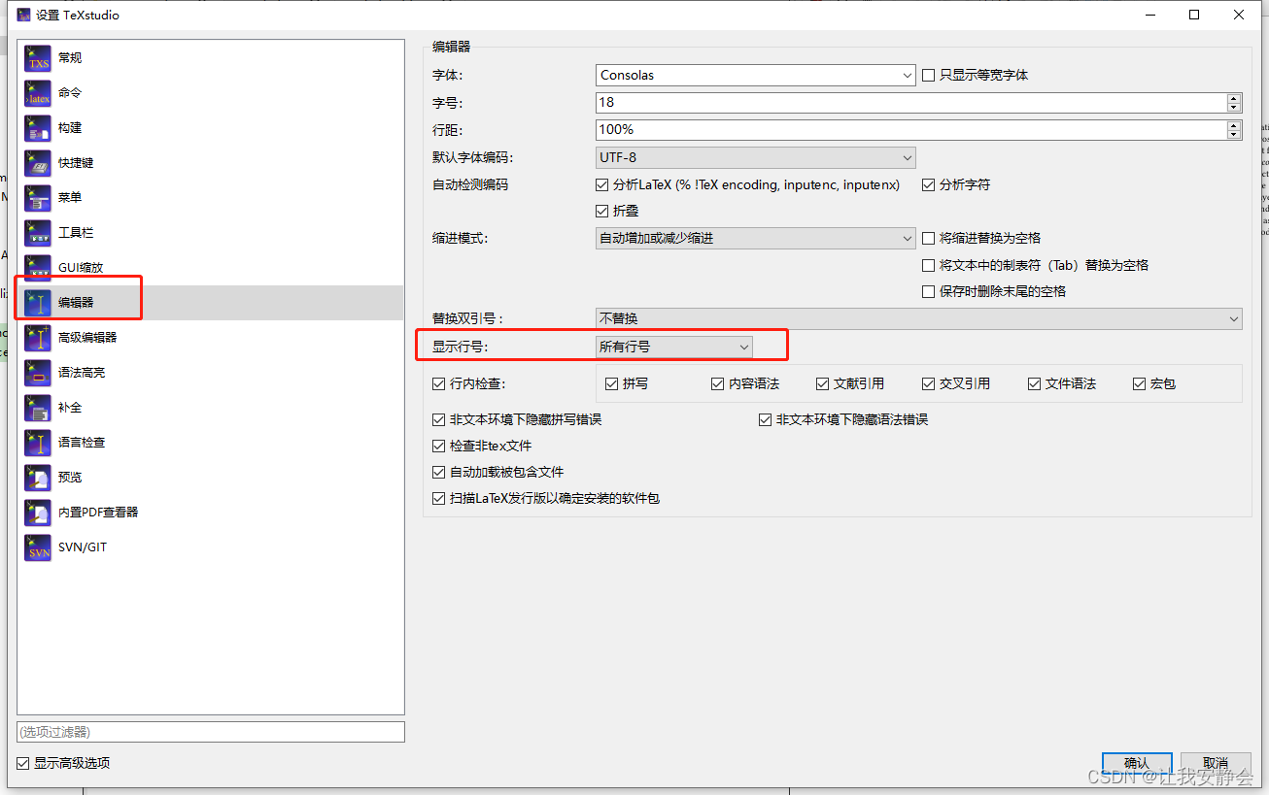Click the 选项过滤器 filter box
Screen dimensions: 1269x795
pyautogui.click(x=211, y=732)
